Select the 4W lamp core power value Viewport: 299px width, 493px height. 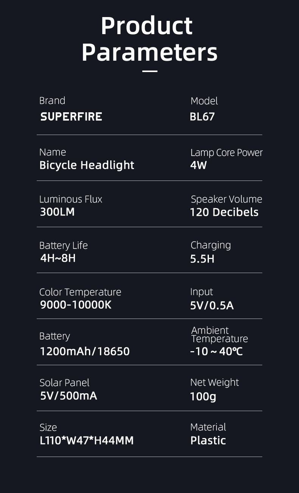[198, 165]
